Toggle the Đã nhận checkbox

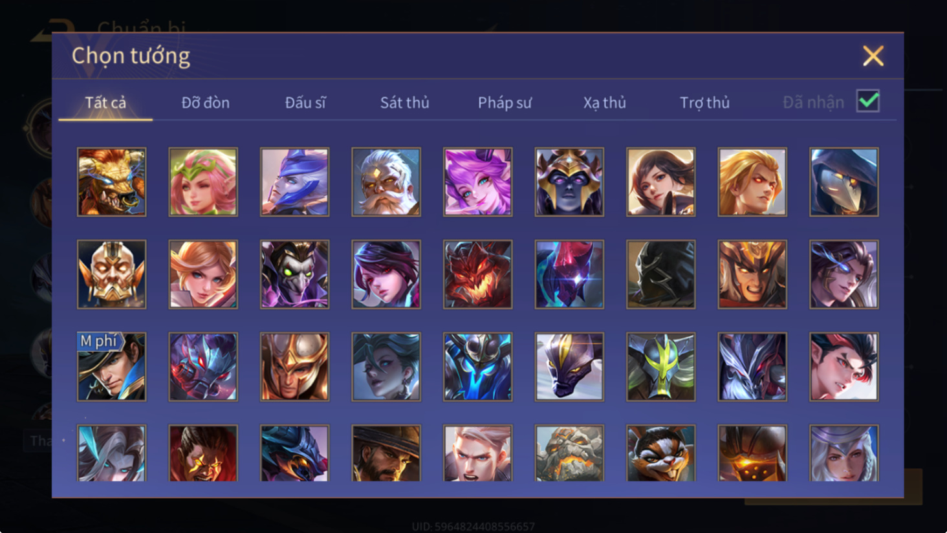click(868, 101)
